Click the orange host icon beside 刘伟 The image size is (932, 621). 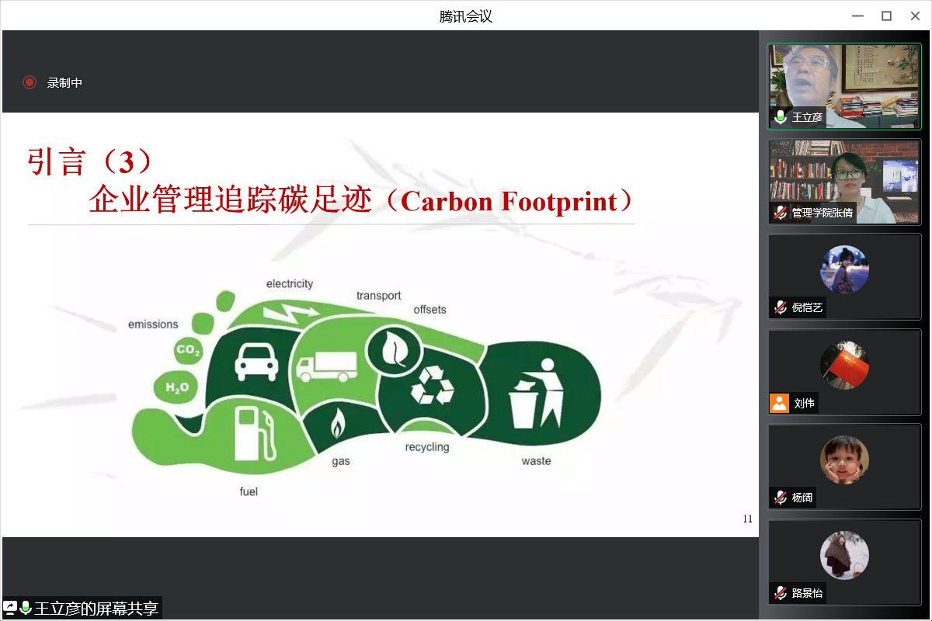coord(779,403)
